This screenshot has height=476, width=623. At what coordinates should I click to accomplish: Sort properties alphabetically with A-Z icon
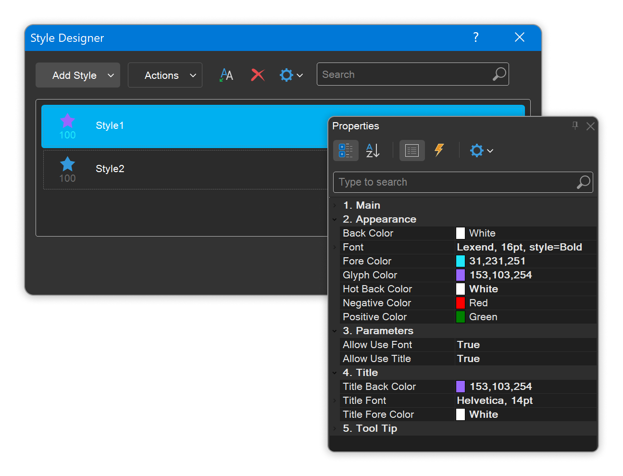[373, 150]
